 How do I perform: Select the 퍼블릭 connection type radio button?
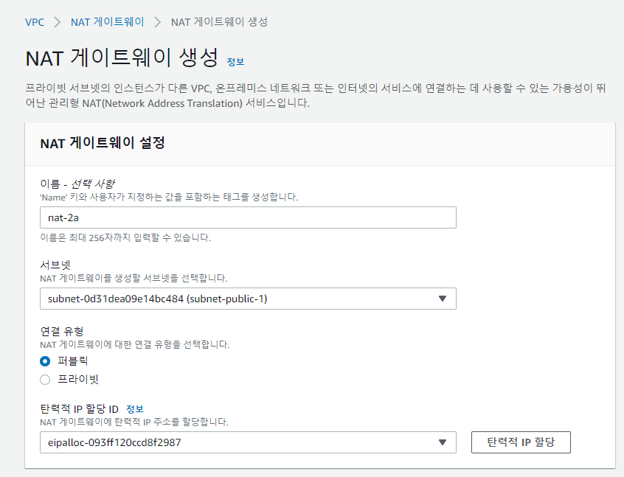[45, 361]
